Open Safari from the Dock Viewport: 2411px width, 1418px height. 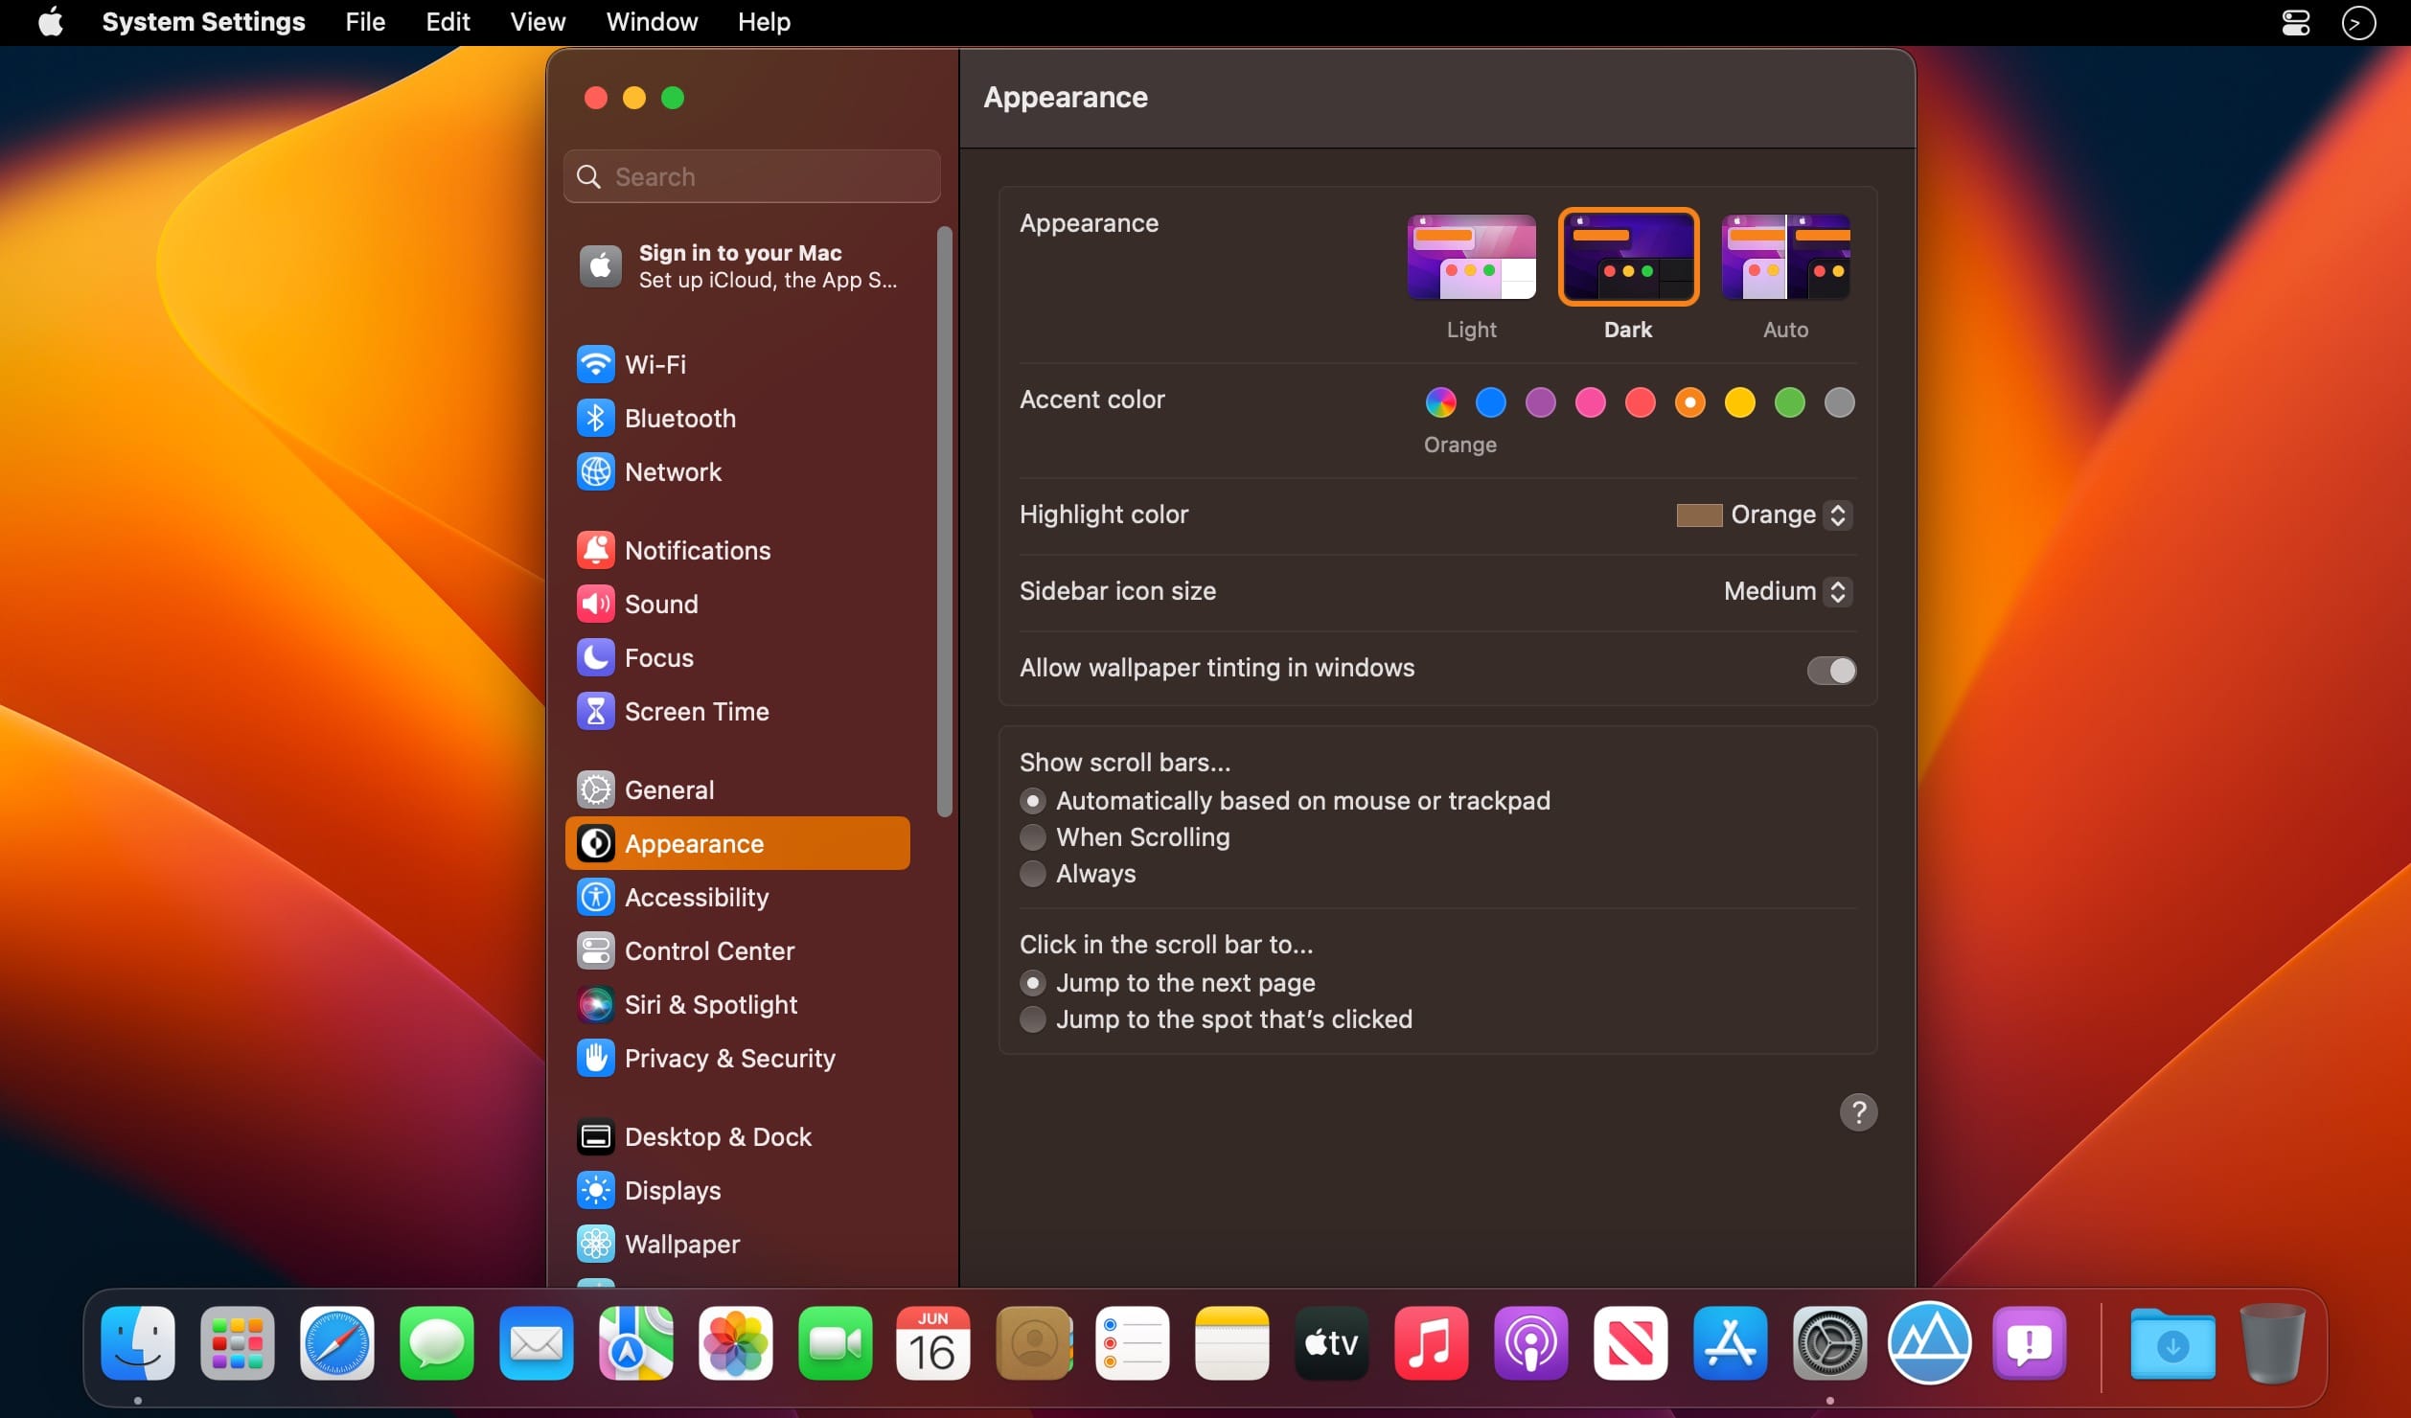(334, 1343)
